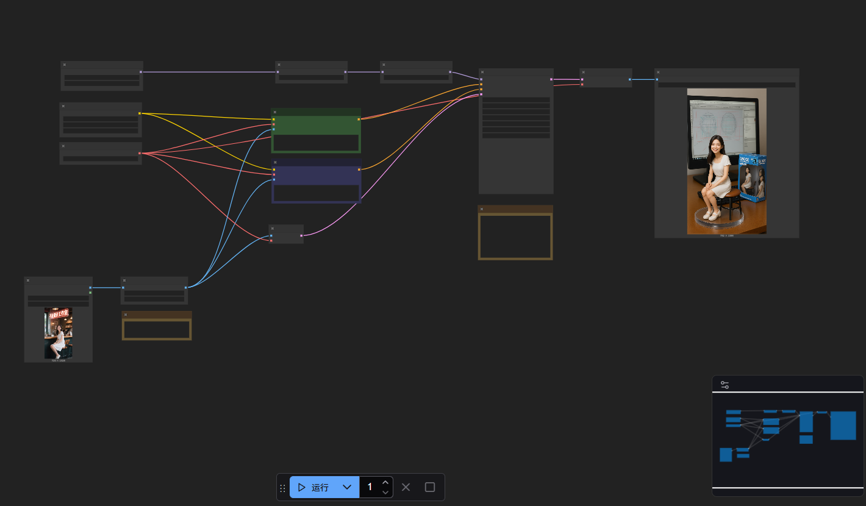The image size is (866, 506).
Task: Click the large brown note node under sampler
Action: tap(515, 236)
